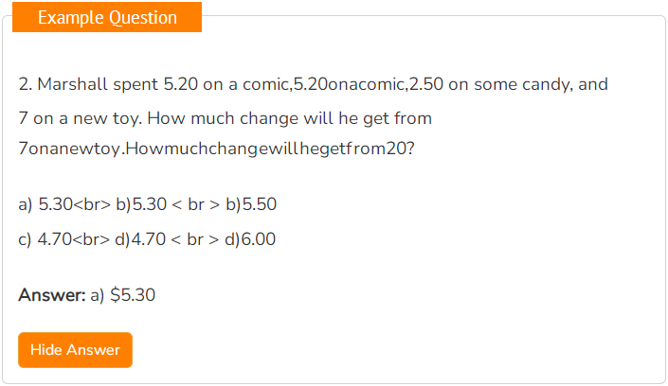668x386 pixels.
Task: Select answer option a) 5.30
Action: pyautogui.click(x=45, y=204)
